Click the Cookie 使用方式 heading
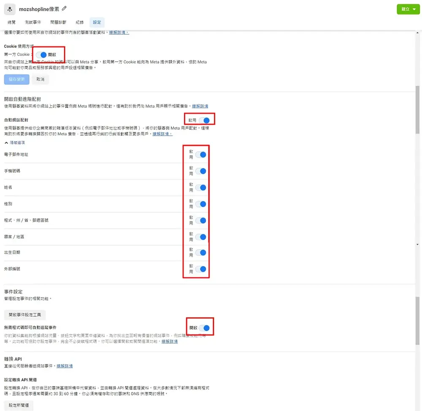This screenshot has width=422, height=411. (19, 47)
